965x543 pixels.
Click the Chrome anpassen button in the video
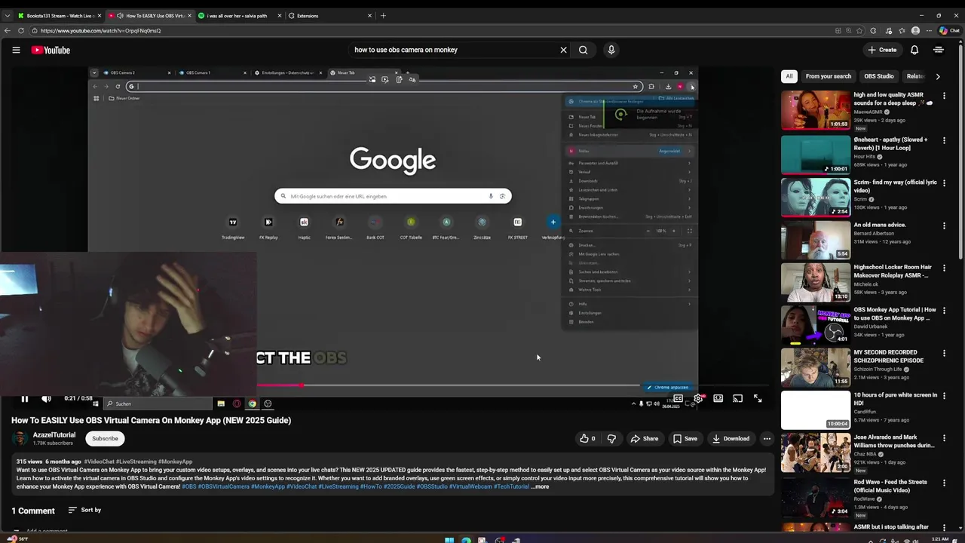point(668,387)
